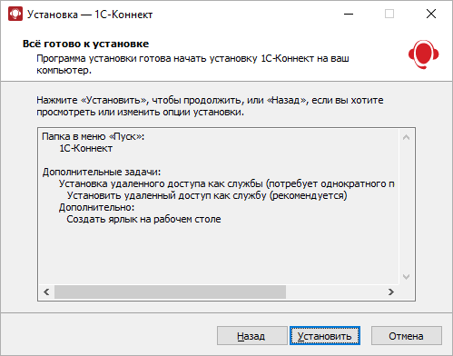Go back with the Назад button
Screen dimensions: 453x356
(251, 336)
